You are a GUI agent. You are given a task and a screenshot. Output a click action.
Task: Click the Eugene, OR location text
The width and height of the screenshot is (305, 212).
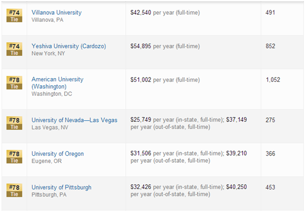(x=46, y=161)
